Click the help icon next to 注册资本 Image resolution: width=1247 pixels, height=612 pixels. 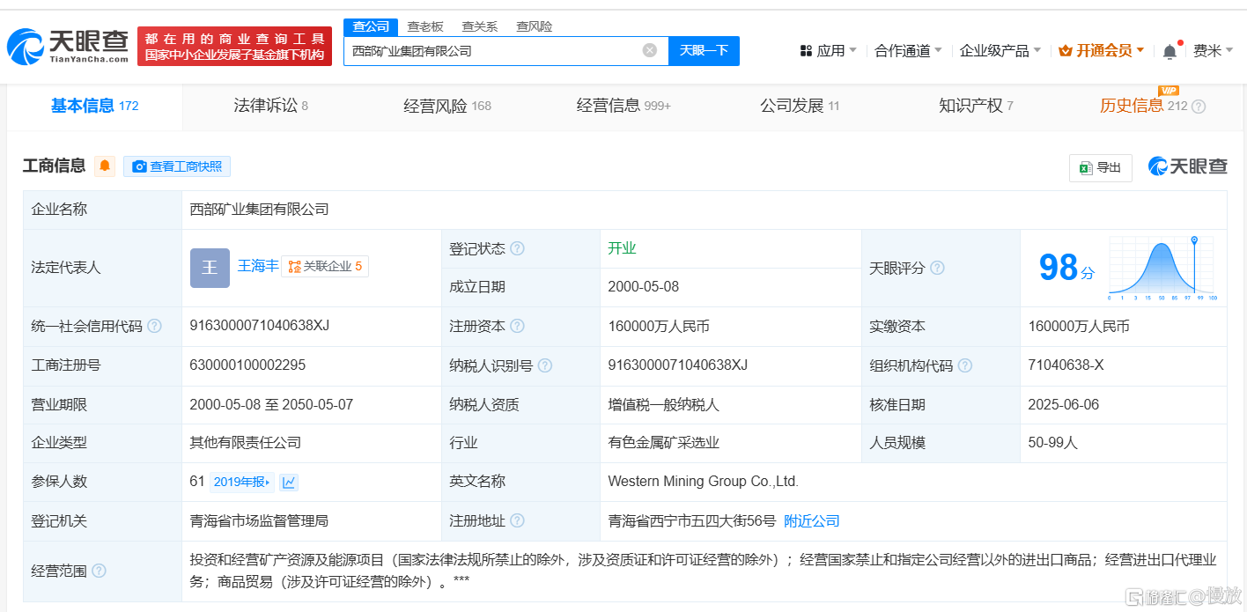(517, 326)
